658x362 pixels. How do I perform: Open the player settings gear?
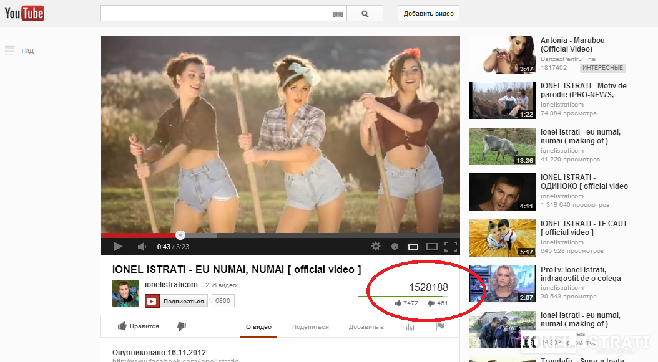coord(375,246)
